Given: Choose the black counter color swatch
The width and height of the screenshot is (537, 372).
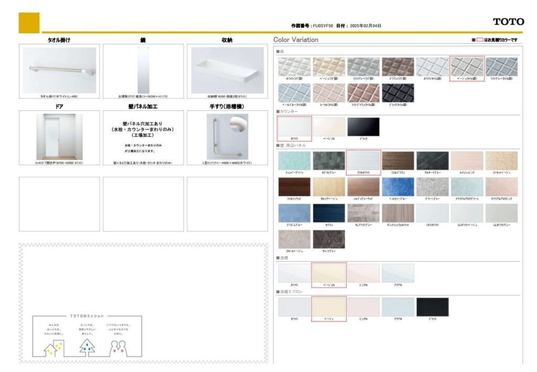Looking at the screenshot, I should (x=363, y=127).
